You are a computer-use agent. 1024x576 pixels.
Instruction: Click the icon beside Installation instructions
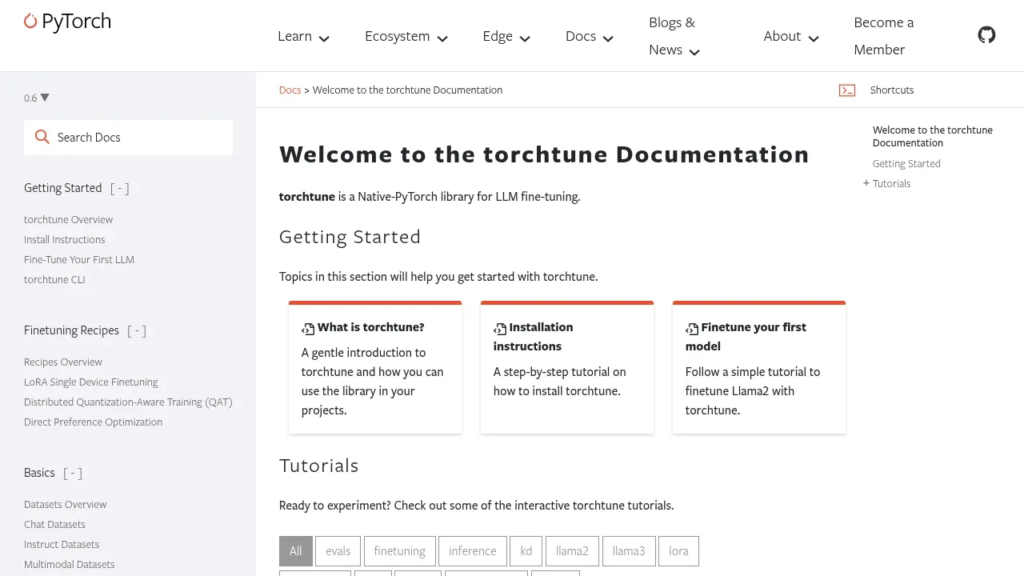(500, 329)
